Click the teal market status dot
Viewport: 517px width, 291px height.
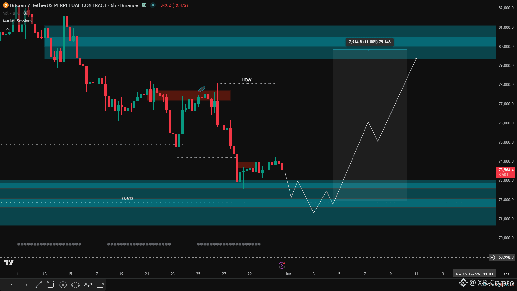coord(153,5)
